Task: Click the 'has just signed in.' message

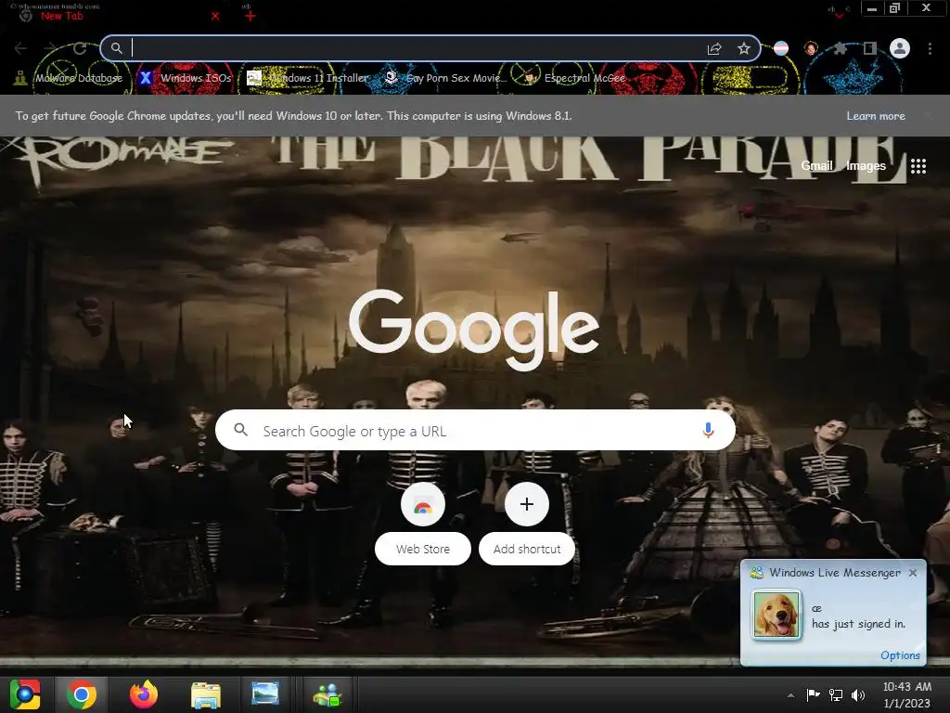Action: pos(858,624)
